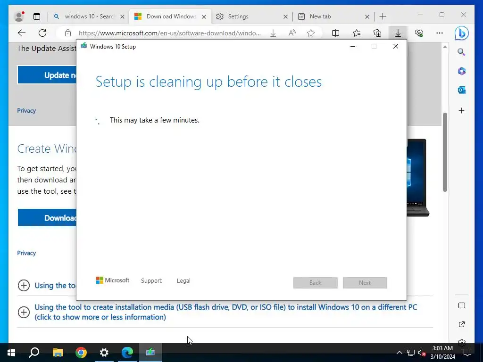The height and width of the screenshot is (362, 483).
Task: Open taskbar Search magnifier
Action: click(x=34, y=352)
